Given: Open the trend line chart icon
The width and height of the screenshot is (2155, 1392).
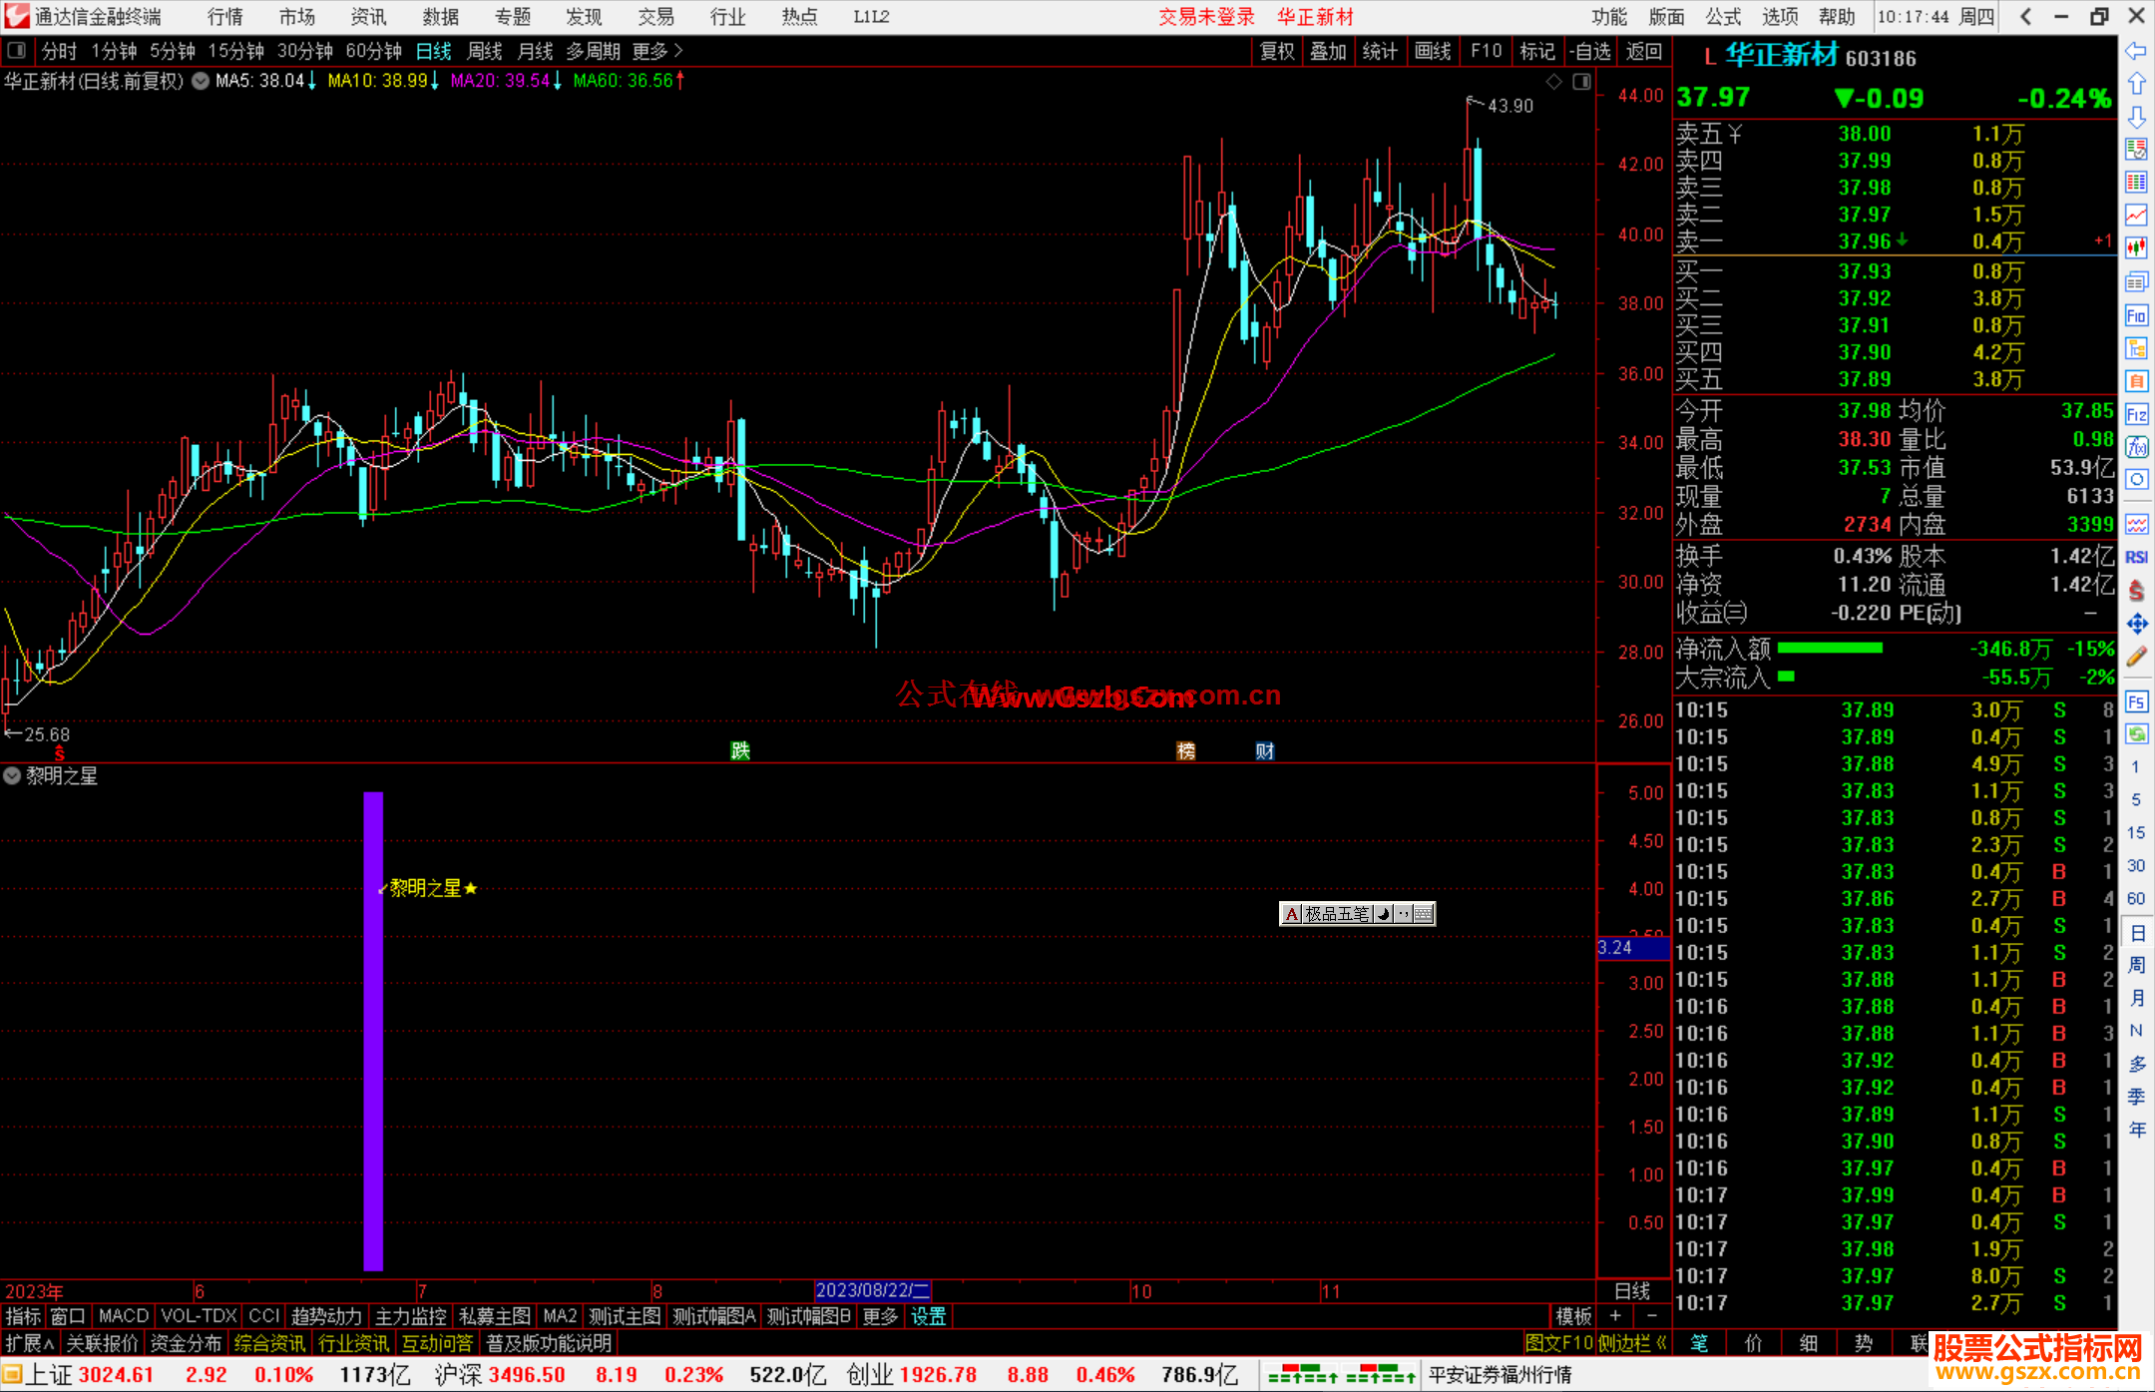Looking at the screenshot, I should pyautogui.click(x=2136, y=215).
